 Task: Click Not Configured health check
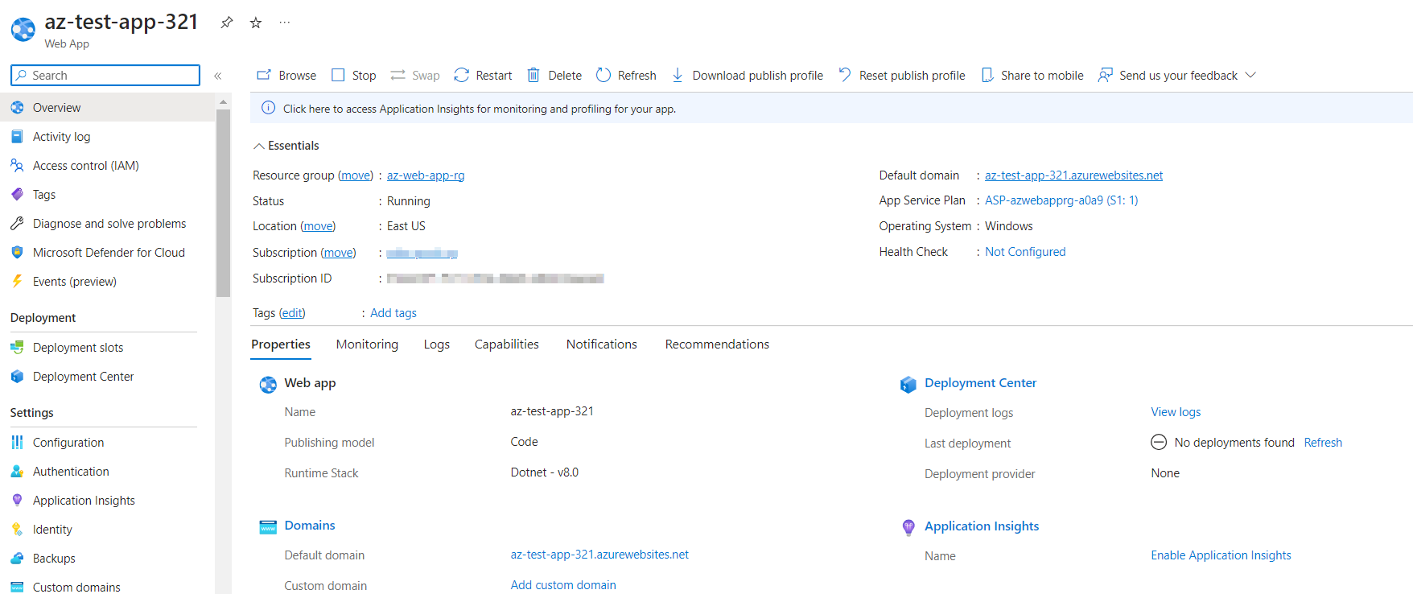point(1025,252)
